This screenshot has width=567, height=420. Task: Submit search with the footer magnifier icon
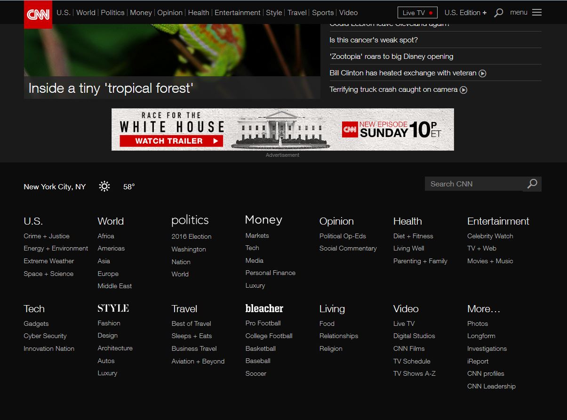[532, 184]
